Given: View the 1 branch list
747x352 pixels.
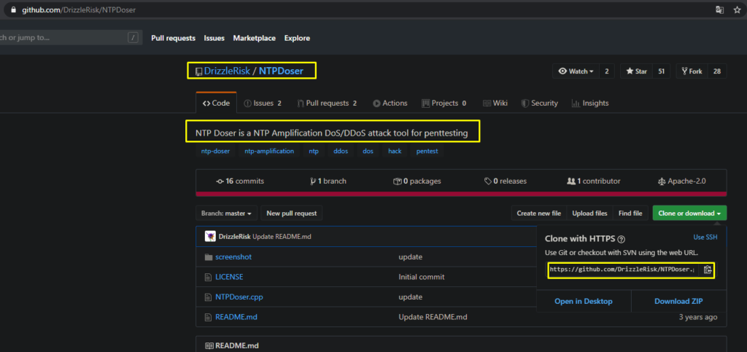Looking at the screenshot, I should [328, 181].
